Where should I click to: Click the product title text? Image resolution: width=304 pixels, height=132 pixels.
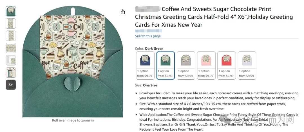[214, 17]
